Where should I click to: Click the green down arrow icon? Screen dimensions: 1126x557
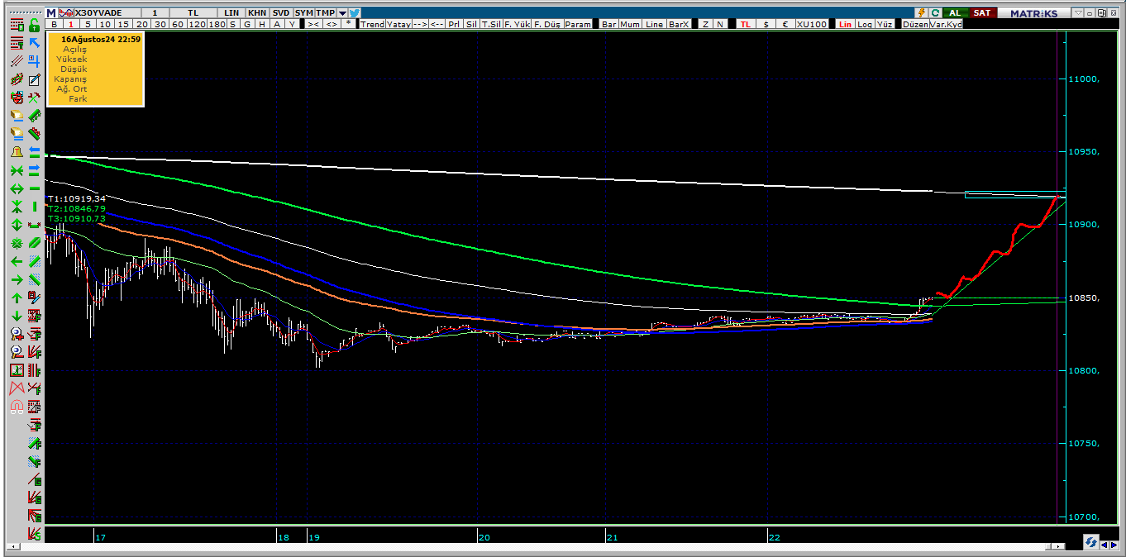point(17,316)
